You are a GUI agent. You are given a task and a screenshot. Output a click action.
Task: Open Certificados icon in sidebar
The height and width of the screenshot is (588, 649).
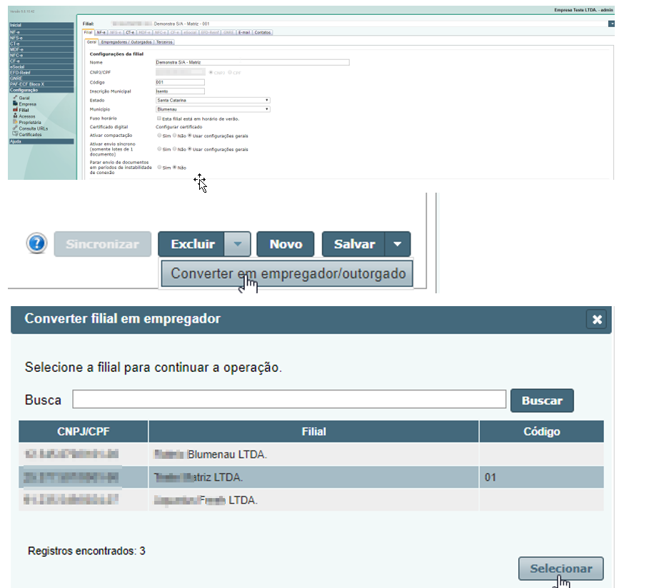(x=14, y=134)
